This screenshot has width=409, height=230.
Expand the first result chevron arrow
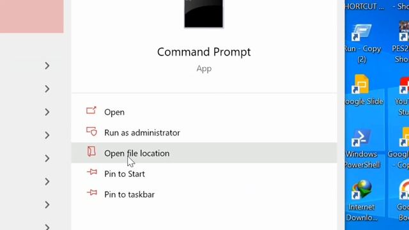pos(47,66)
